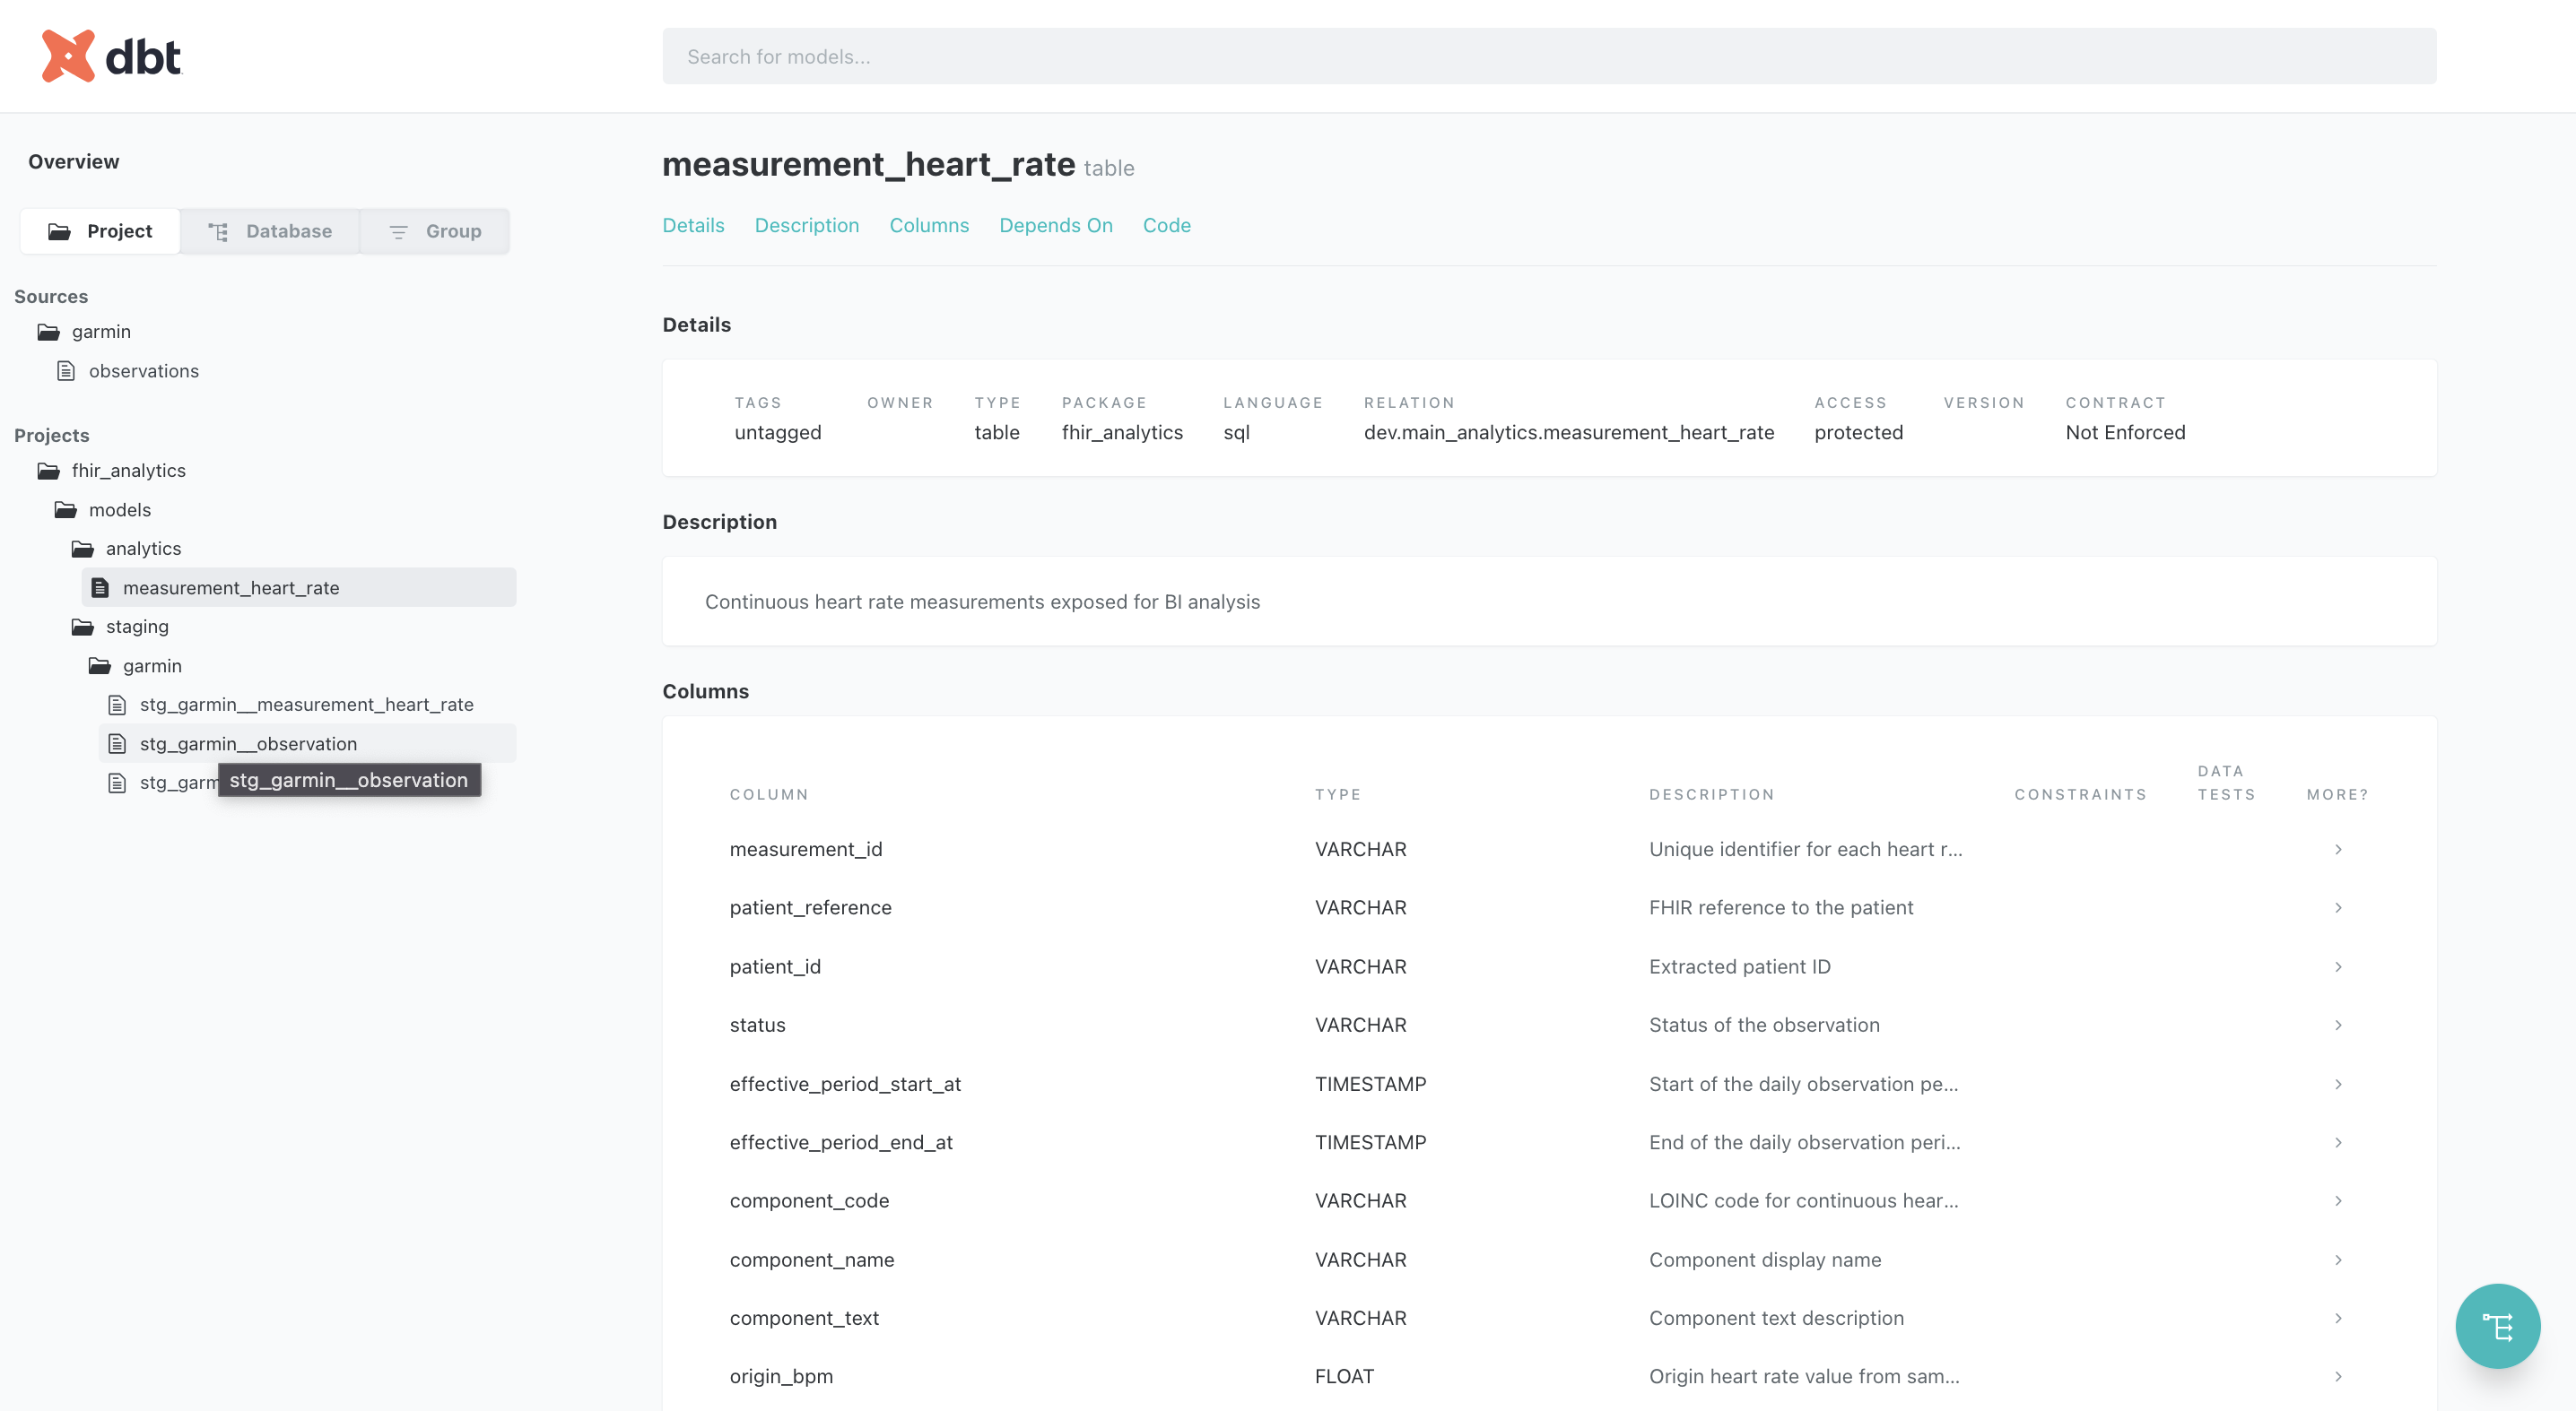Focus the Search for models field
Screen dimensions: 2576x1411
1548,56
